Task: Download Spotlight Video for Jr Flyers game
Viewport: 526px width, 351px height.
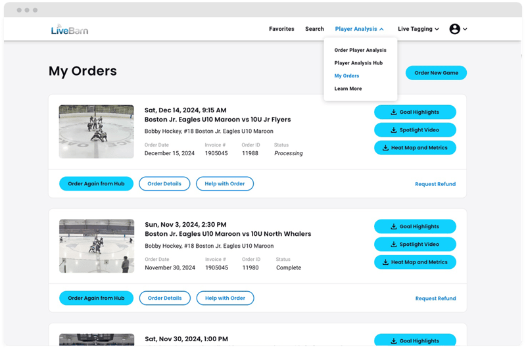Action: pos(415,129)
